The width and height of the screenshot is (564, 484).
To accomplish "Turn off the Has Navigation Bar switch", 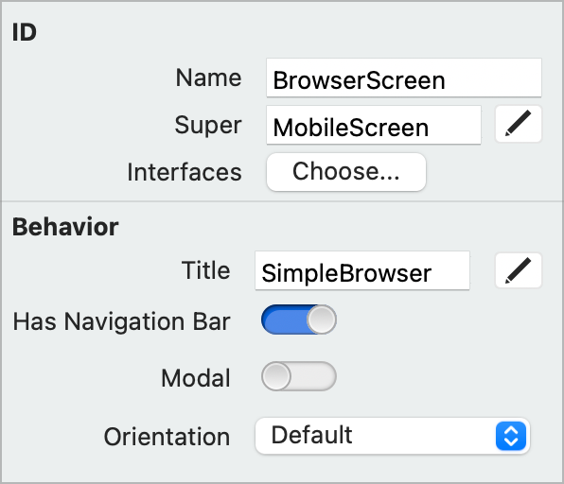I will point(299,320).
